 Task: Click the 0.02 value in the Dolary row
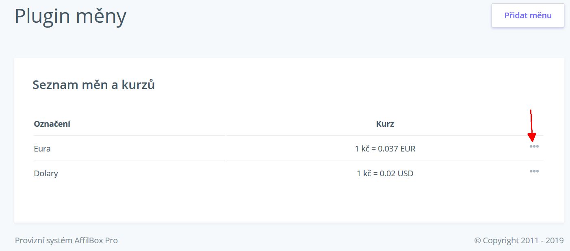[388, 173]
